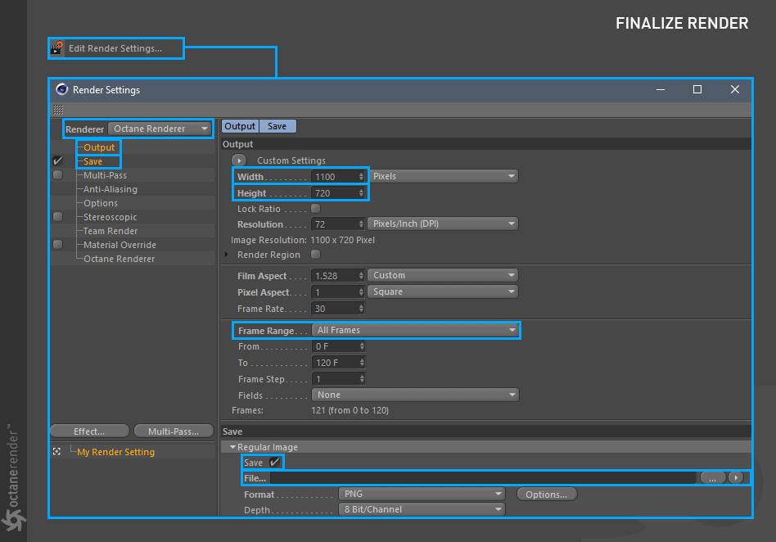This screenshot has width=776, height=542.
Task: Click the Edit Render Settings clapperboard icon
Action: coord(57,48)
